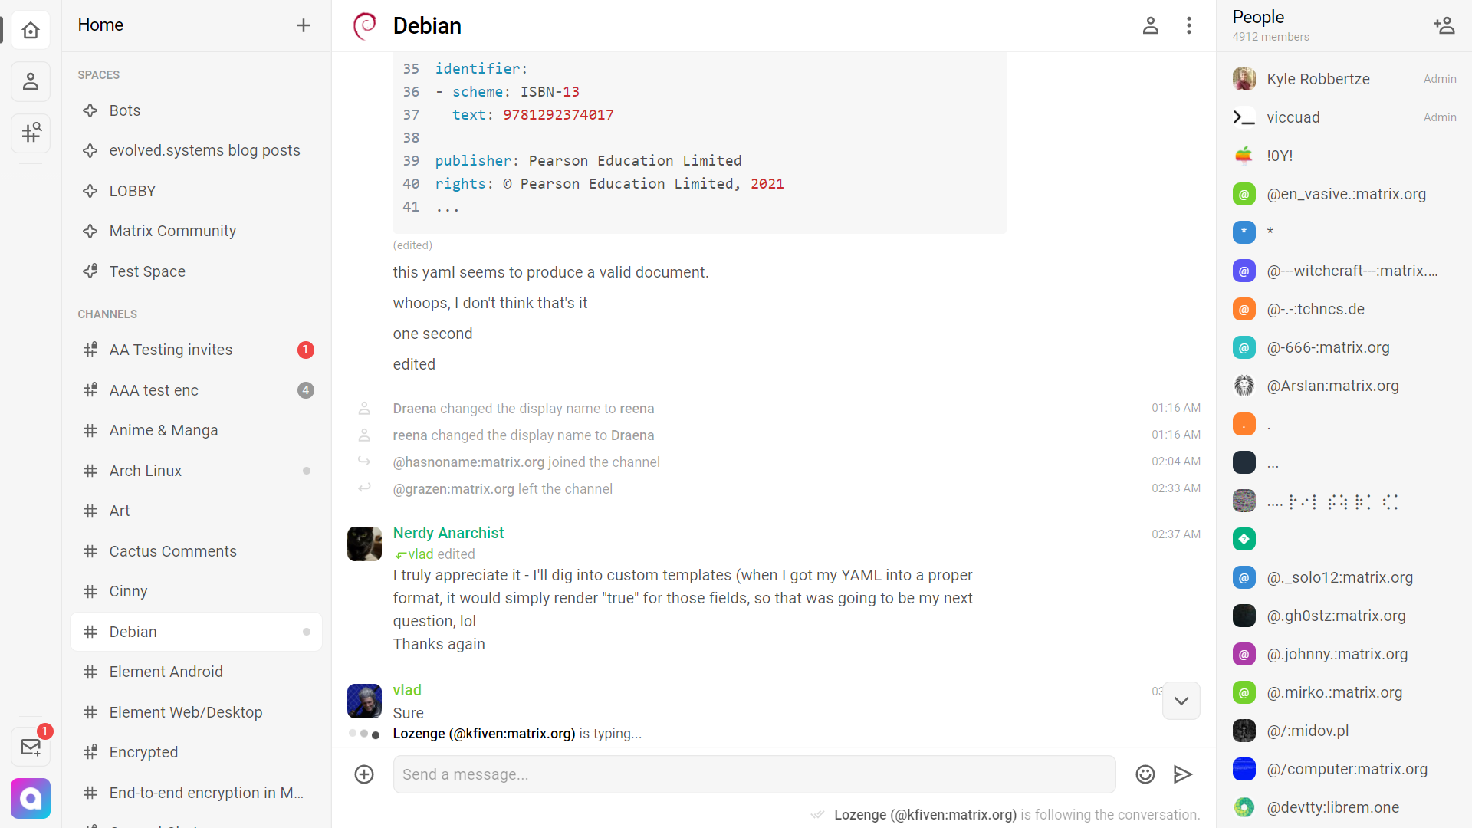Click the explore communities icon

[31, 133]
